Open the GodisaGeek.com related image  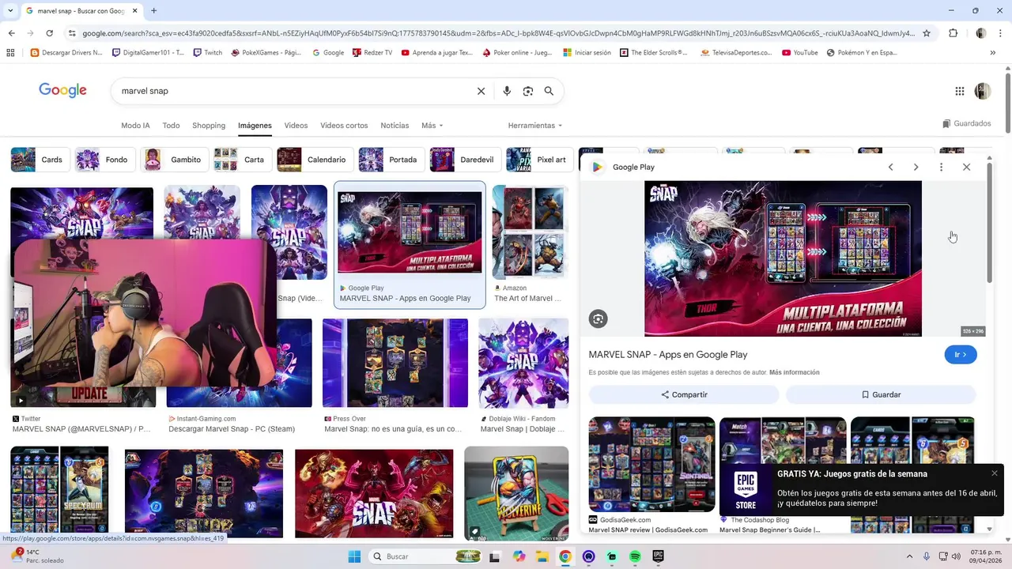[x=651, y=464]
